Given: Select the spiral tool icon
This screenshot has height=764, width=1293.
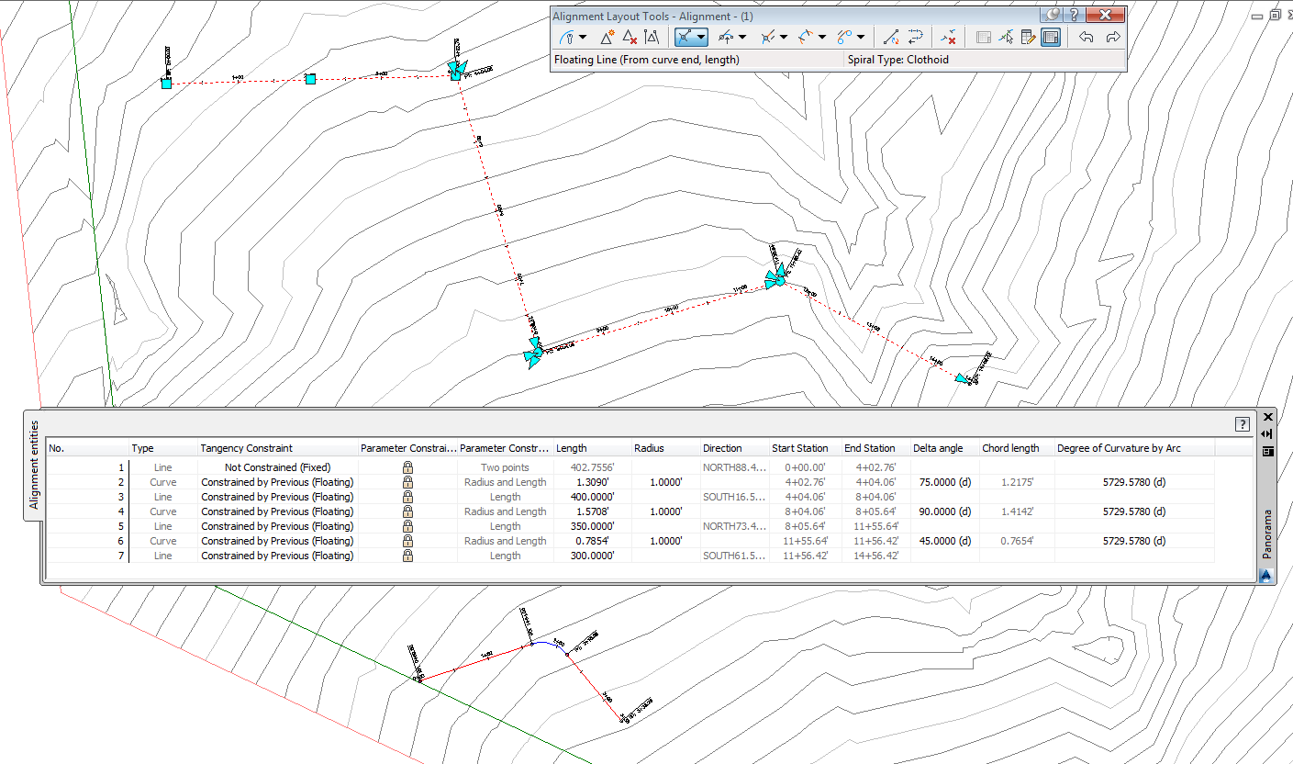Looking at the screenshot, I should click(845, 38).
